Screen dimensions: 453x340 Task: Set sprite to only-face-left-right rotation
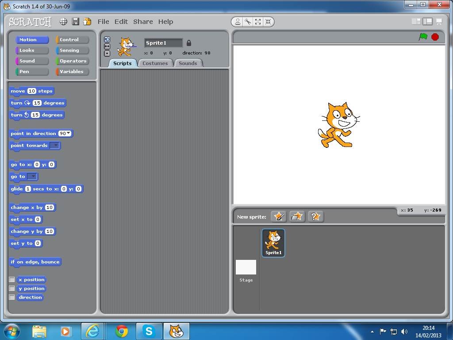(x=107, y=46)
